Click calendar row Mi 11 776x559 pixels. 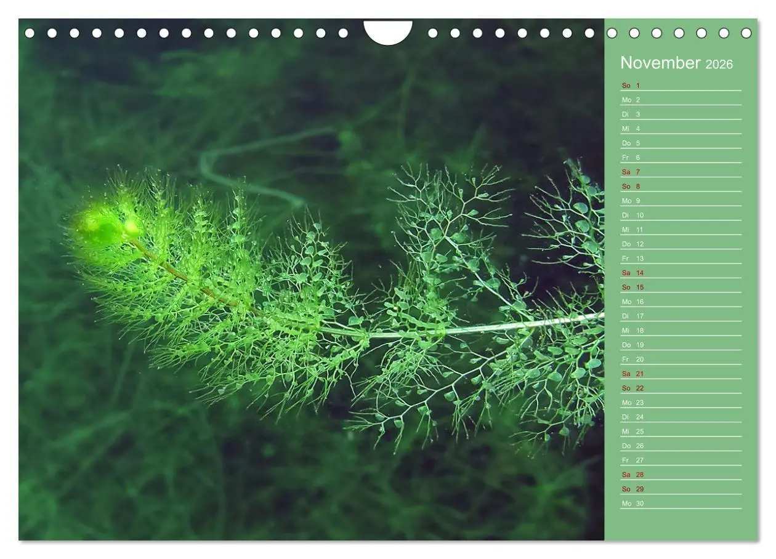681,230
